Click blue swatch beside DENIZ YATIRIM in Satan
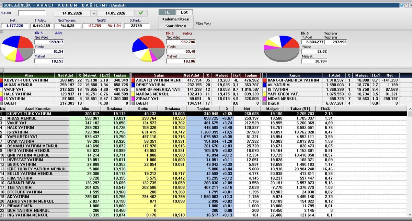Image resolution: width=412 pixels, height=221 pixels. (133, 84)
